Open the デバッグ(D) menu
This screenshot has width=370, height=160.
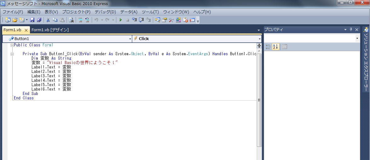tap(105, 12)
